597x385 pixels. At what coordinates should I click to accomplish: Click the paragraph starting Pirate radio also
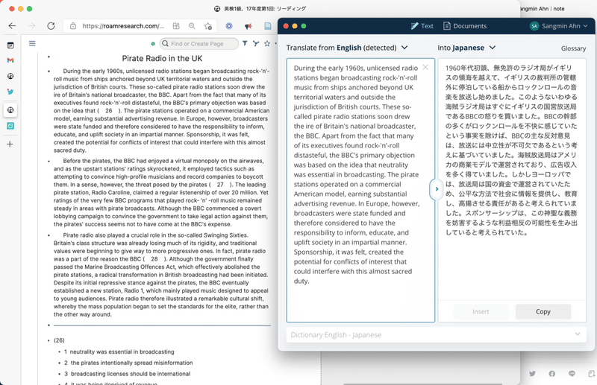coord(161,274)
